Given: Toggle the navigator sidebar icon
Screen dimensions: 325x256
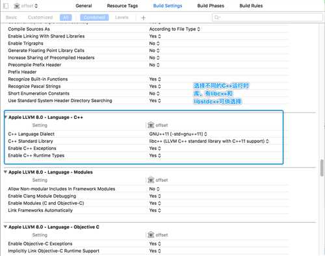Looking at the screenshot, I should pos(6,6).
